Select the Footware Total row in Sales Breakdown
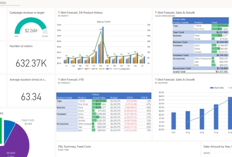This screenshot has width=232, height=157. (200, 55)
